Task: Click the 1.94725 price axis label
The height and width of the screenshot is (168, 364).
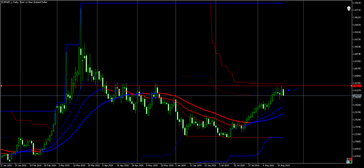Action: [357, 25]
